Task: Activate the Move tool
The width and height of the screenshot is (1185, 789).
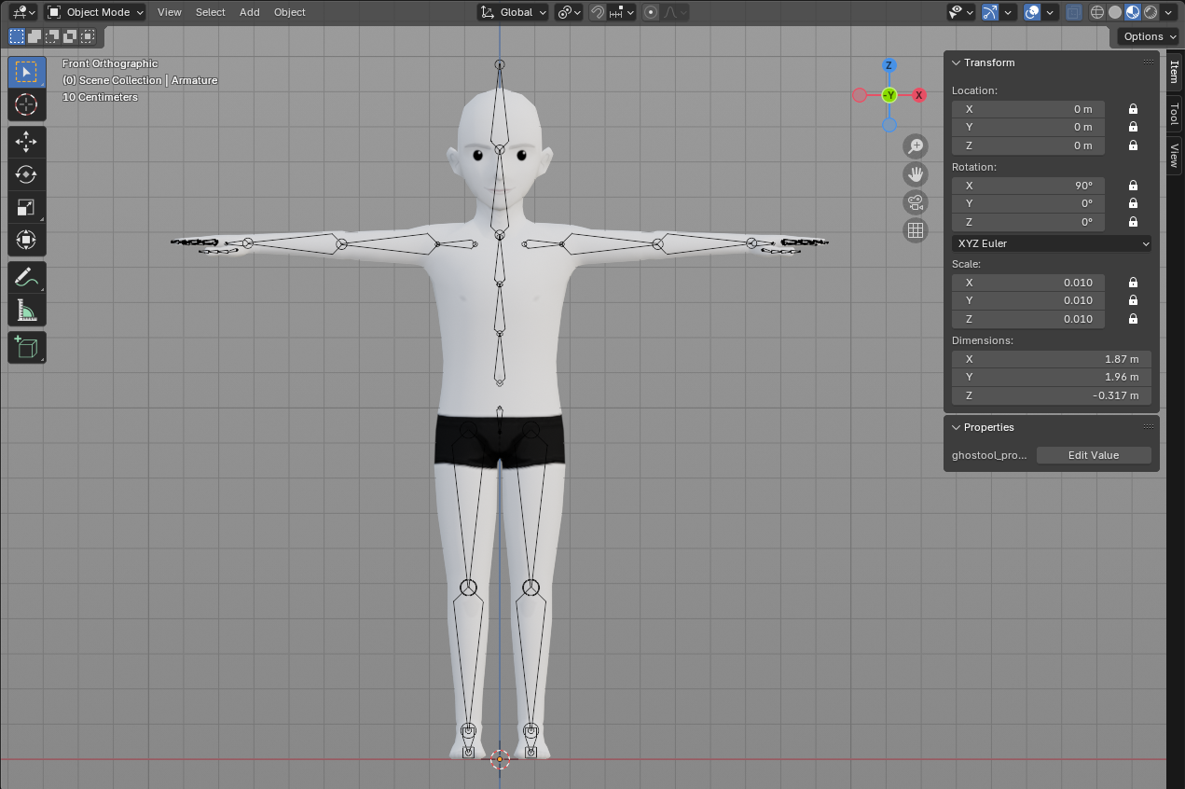Action: 26,142
